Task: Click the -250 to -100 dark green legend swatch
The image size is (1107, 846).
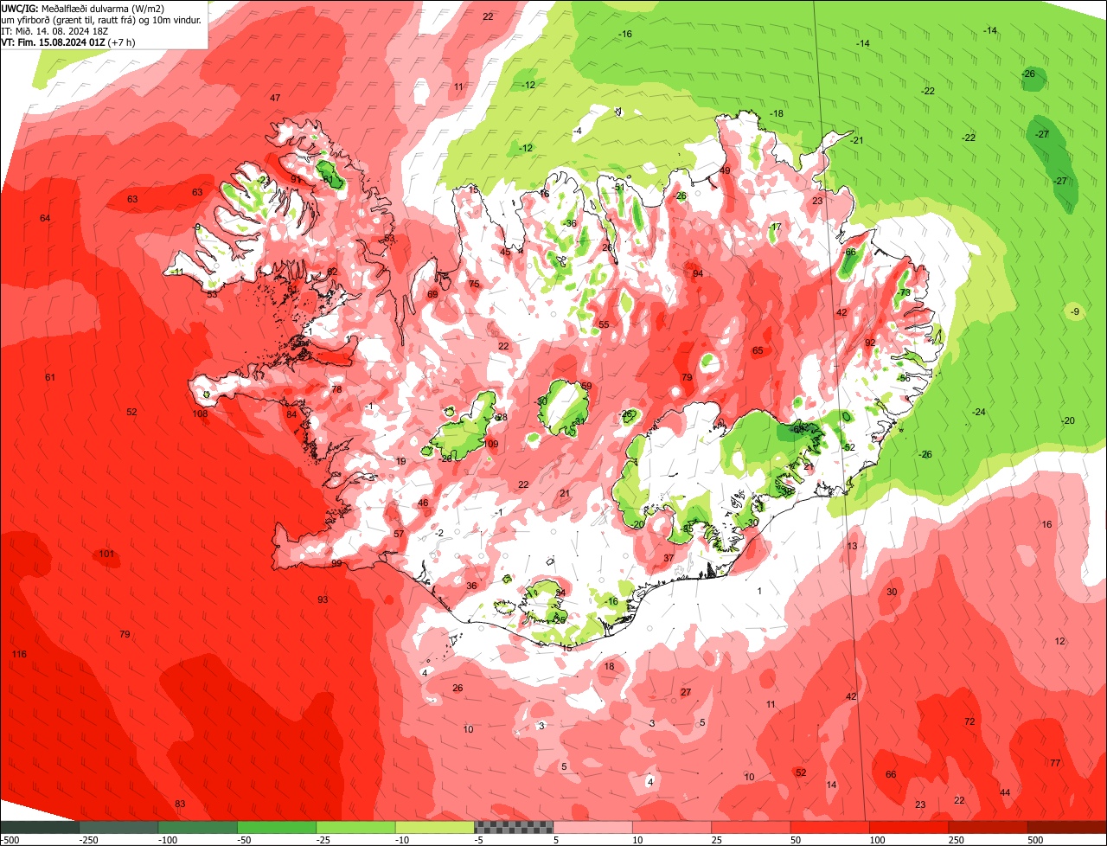Action: (x=118, y=827)
